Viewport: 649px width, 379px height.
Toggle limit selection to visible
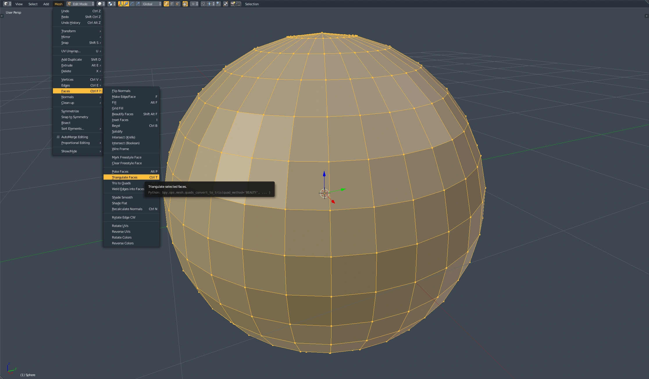185,4
